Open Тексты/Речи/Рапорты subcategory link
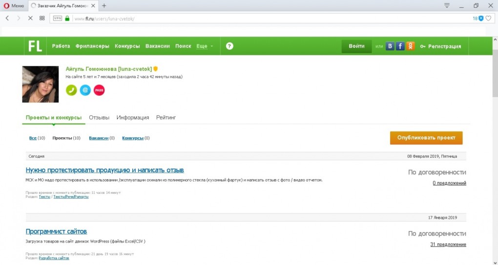 click(x=71, y=197)
